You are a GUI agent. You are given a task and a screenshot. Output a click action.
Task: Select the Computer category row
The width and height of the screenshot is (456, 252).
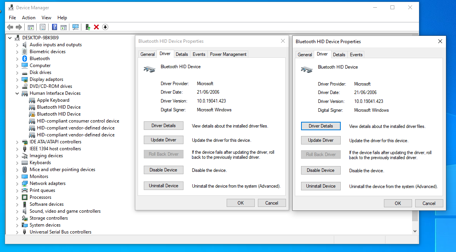(x=40, y=66)
